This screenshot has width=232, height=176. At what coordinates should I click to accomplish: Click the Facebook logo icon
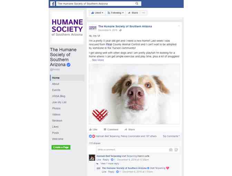point(52,3)
